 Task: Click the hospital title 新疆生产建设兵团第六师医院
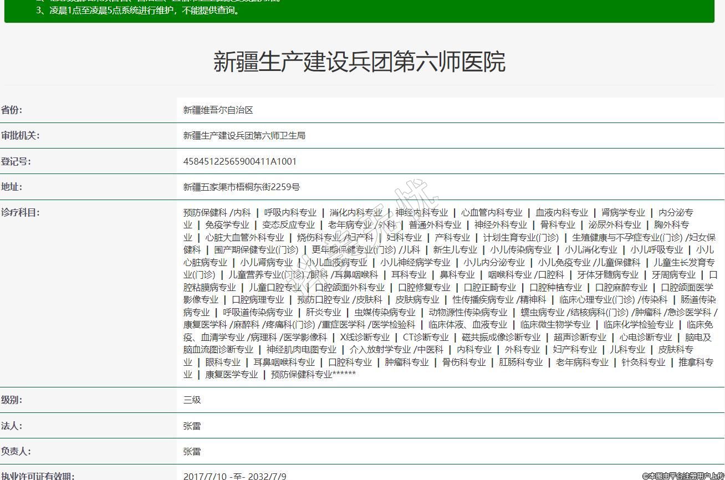(359, 62)
